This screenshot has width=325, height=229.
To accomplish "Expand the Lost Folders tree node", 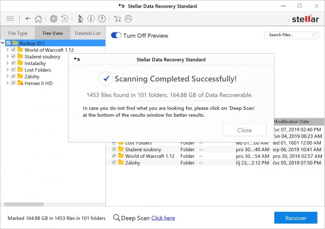I will click(x=7, y=70).
